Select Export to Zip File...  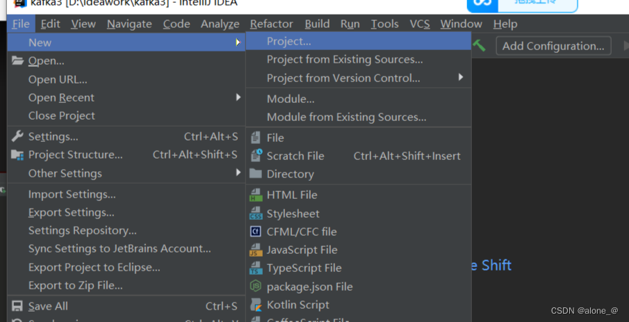[x=126, y=285]
